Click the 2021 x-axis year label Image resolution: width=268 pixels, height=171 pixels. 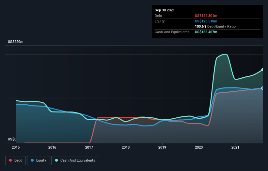[x=235, y=147]
